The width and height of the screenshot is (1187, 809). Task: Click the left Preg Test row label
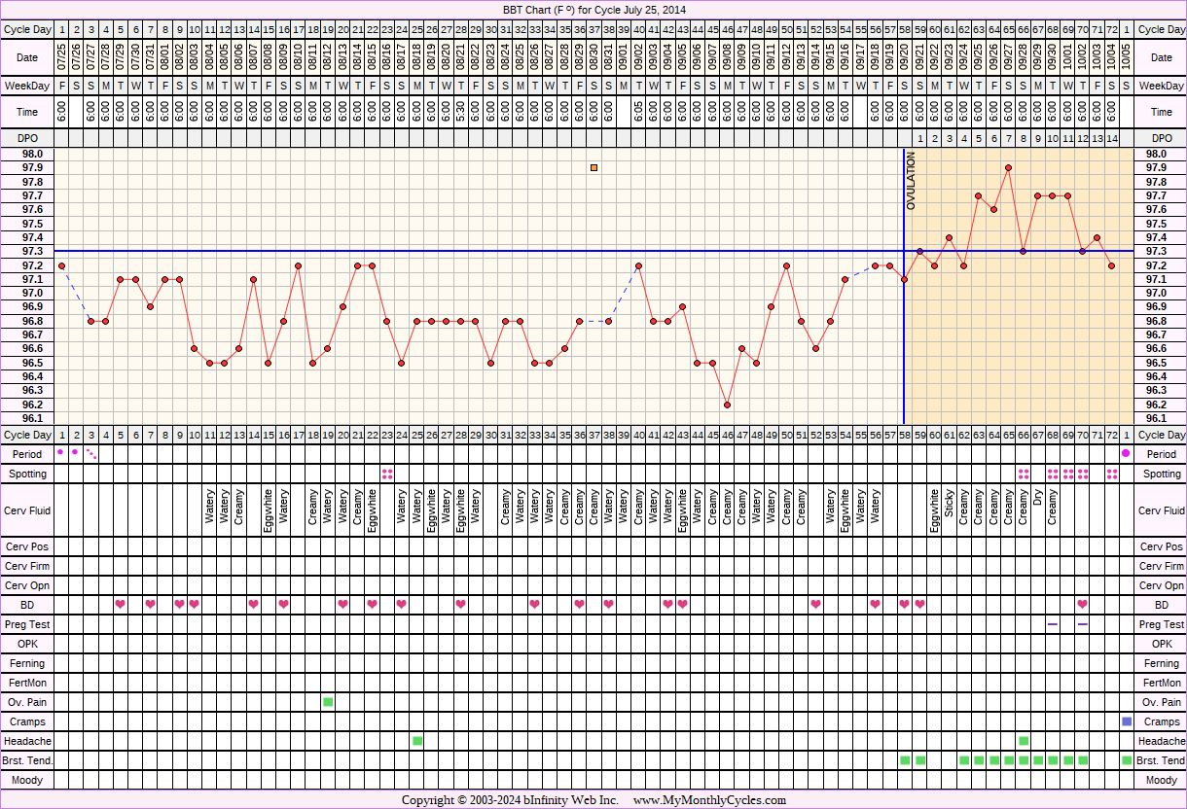click(x=28, y=624)
